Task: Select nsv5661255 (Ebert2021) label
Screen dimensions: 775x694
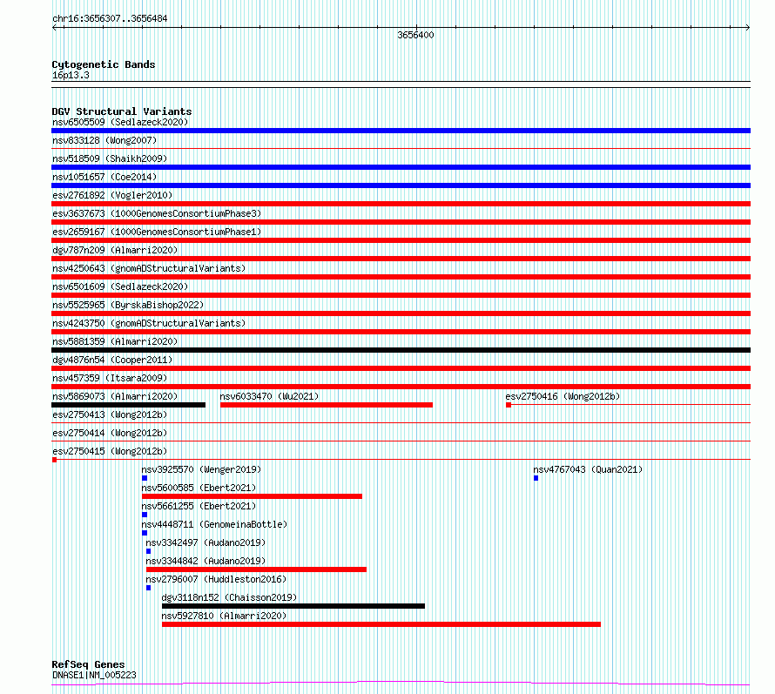Action: point(199,506)
